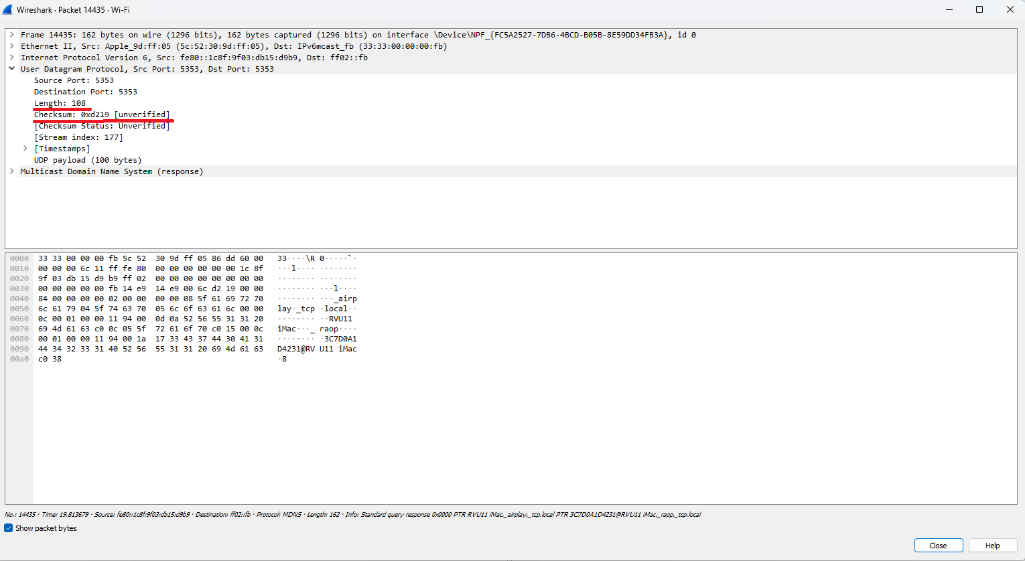The height and width of the screenshot is (561, 1025).
Task: Expand Internet Protocol Version 6 row
Action: coord(12,58)
